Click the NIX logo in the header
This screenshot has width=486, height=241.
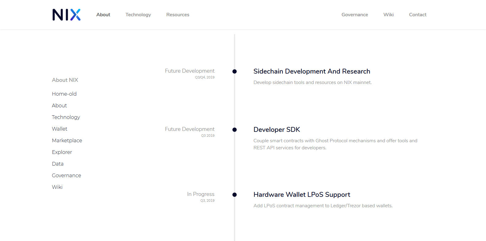click(66, 15)
